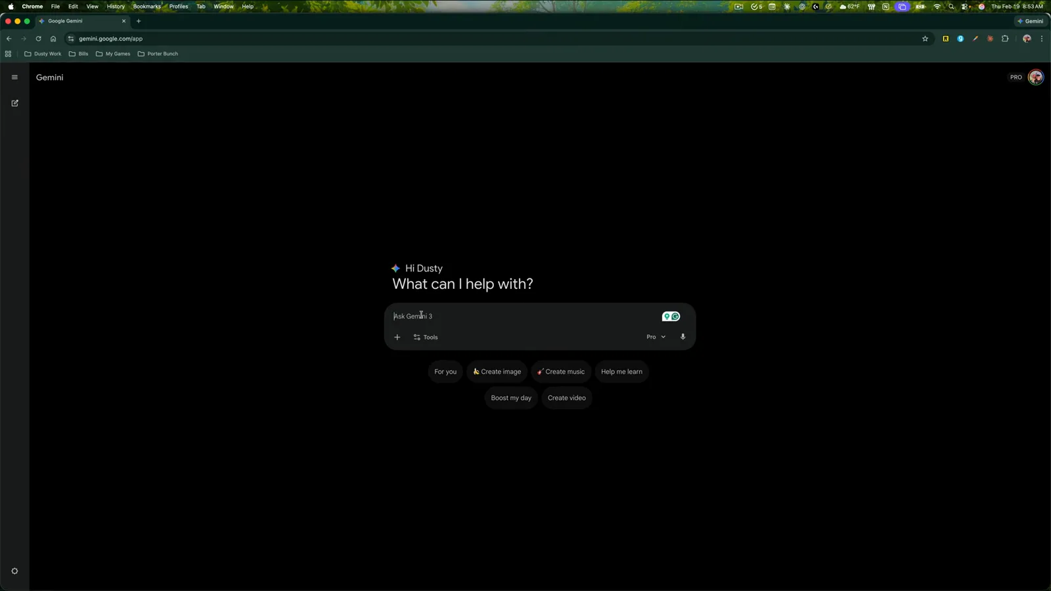Select the For you suggestion chip

coord(445,372)
